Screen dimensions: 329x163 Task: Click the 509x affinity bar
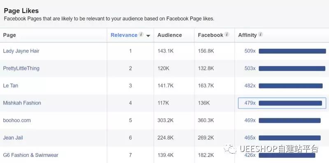click(x=292, y=51)
